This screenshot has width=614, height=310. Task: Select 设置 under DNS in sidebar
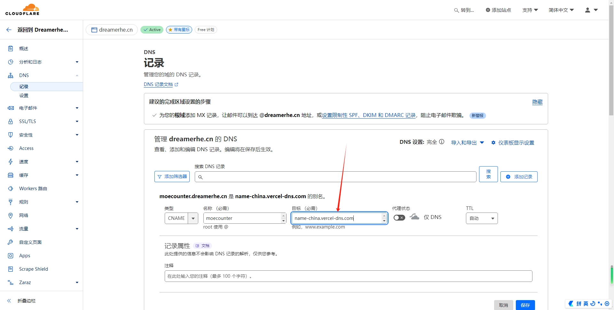point(24,96)
